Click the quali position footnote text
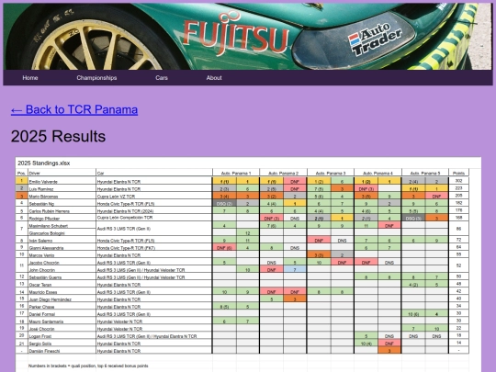The width and height of the screenshot is (496, 372). tap(88, 366)
